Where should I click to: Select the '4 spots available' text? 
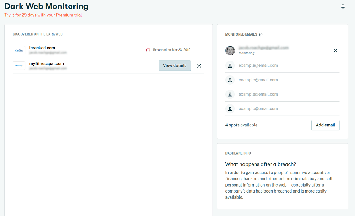point(241,125)
